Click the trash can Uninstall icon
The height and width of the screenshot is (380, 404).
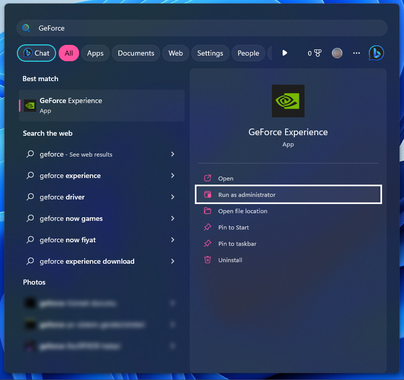coord(208,260)
